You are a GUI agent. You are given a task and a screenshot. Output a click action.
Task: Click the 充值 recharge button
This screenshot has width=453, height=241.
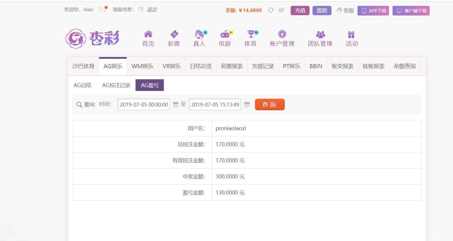click(300, 11)
